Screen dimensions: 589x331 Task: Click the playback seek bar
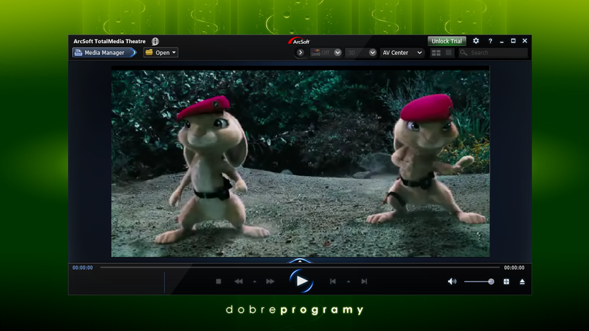coord(299,267)
